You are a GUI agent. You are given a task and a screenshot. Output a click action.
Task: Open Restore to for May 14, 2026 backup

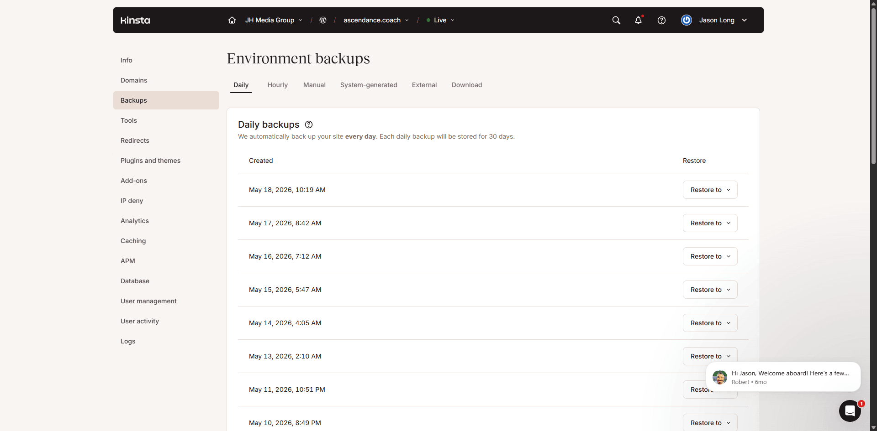pos(710,323)
